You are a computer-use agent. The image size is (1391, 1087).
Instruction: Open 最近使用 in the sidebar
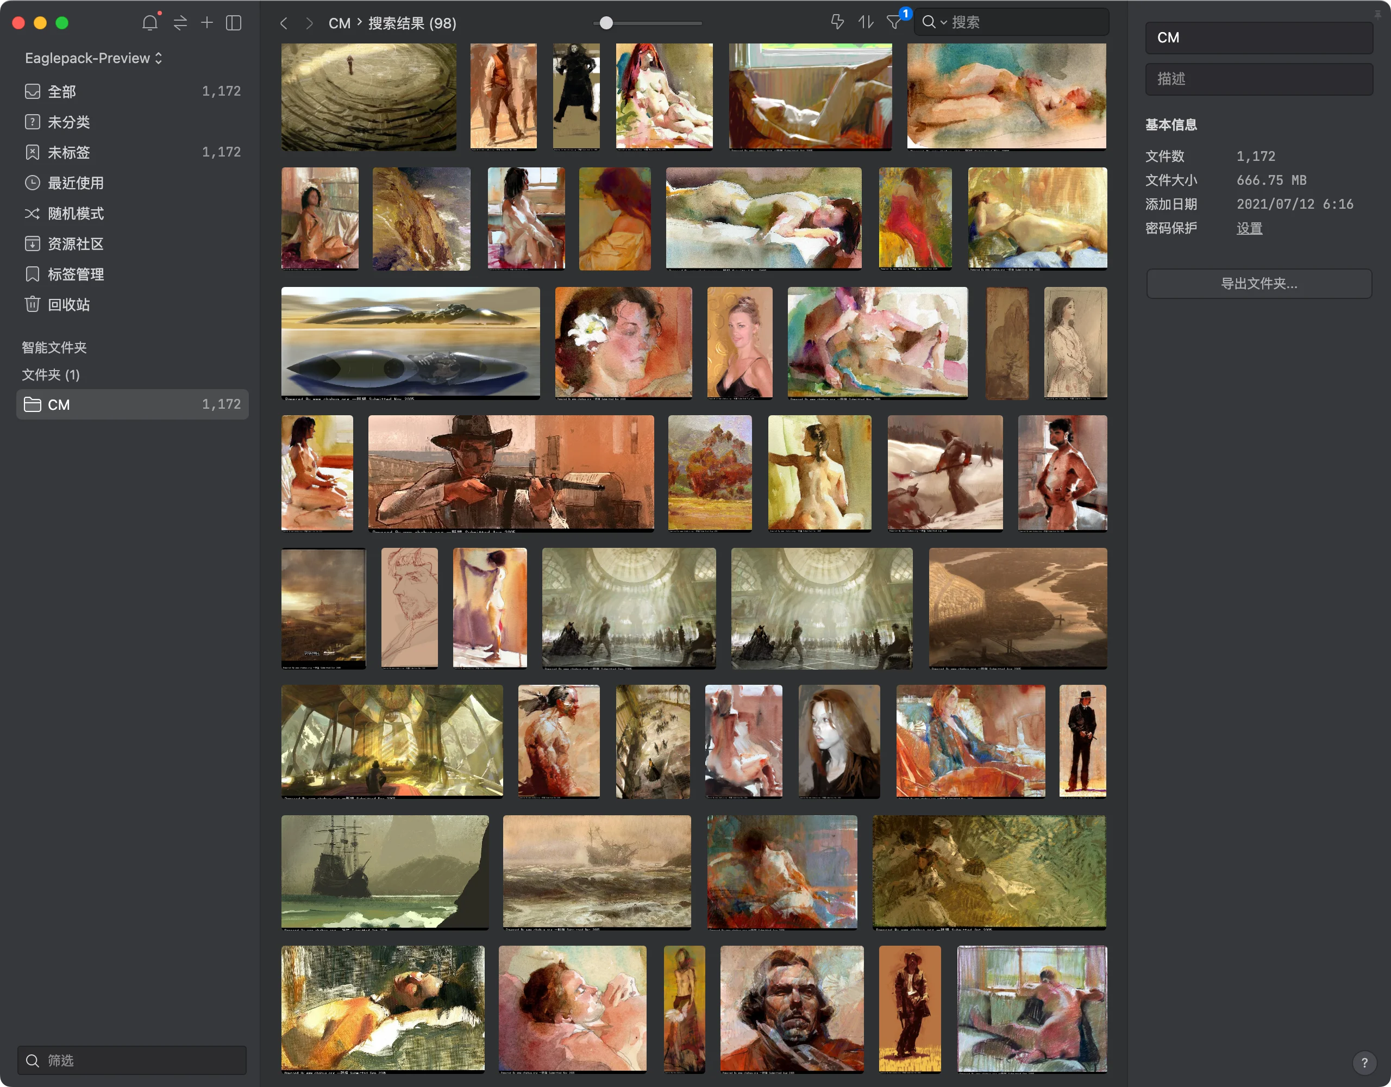click(133, 183)
